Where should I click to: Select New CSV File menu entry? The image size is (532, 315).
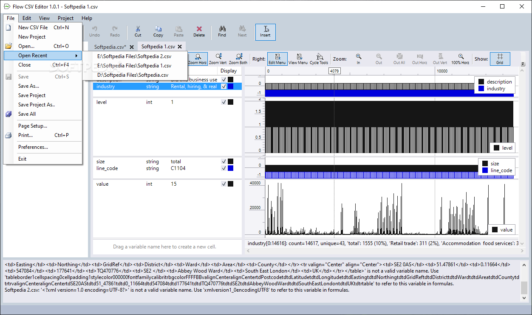point(42,28)
